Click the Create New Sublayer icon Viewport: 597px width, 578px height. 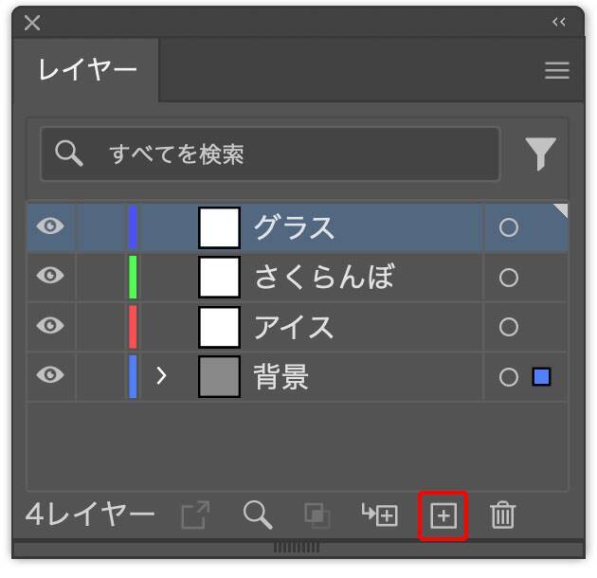click(380, 515)
